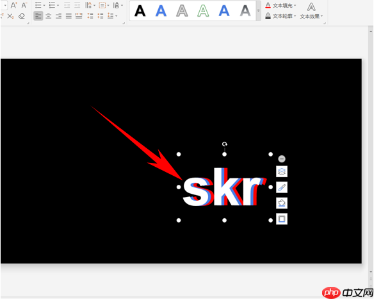Open the 文本轮廓 text outline menu
The width and height of the screenshot is (374, 299).
[280, 16]
